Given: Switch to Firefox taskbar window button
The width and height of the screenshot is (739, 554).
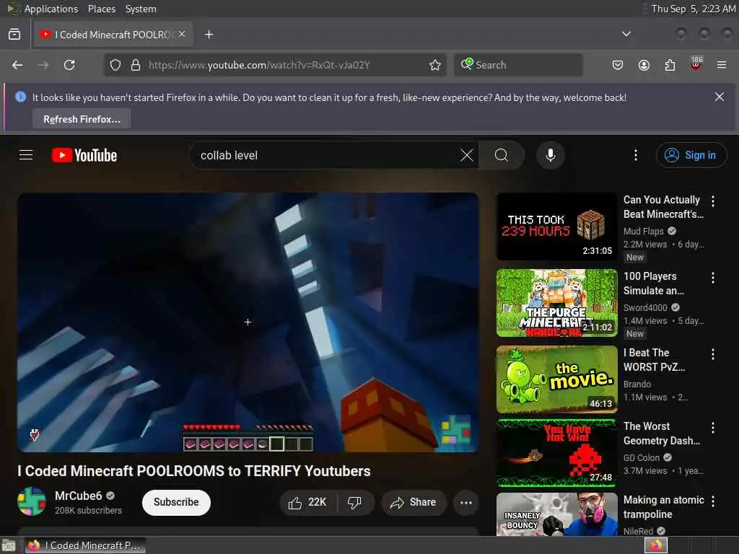Looking at the screenshot, I should (x=85, y=545).
